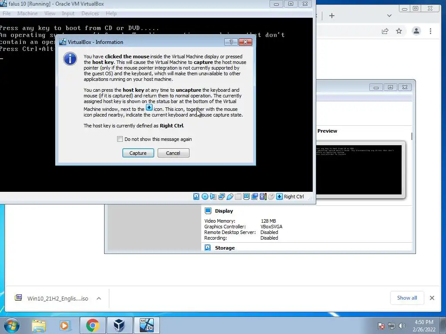
Task: Open the Input menu
Action: [68, 13]
